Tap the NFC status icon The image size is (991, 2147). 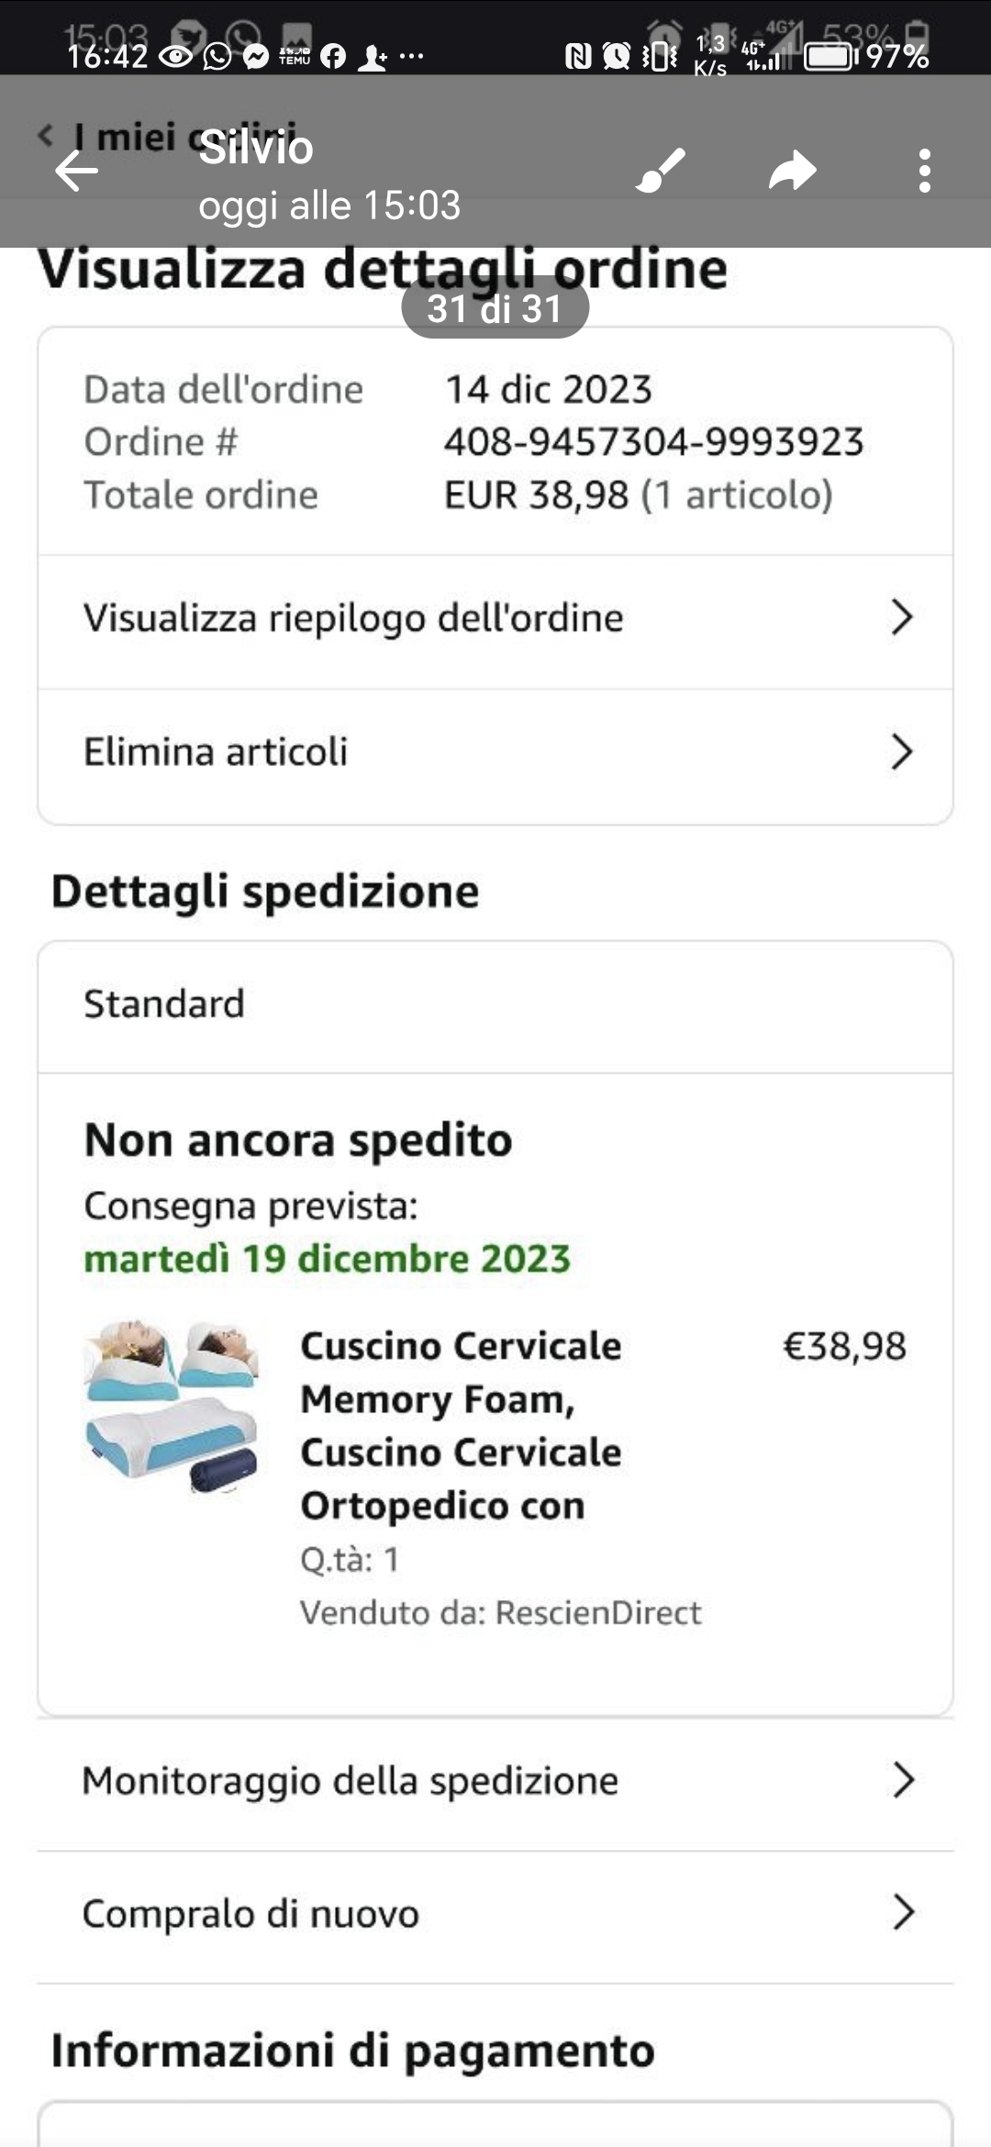(x=578, y=57)
